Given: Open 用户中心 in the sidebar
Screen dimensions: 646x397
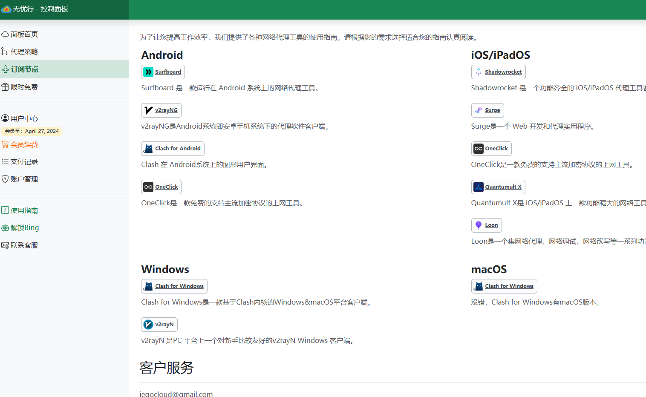Looking at the screenshot, I should tap(64, 118).
